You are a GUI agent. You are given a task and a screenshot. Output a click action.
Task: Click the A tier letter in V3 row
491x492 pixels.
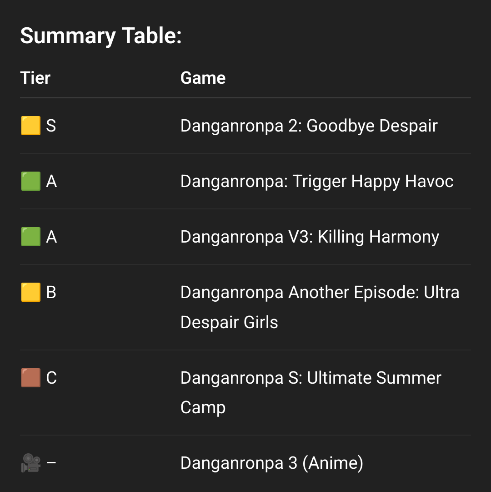pyautogui.click(x=51, y=237)
